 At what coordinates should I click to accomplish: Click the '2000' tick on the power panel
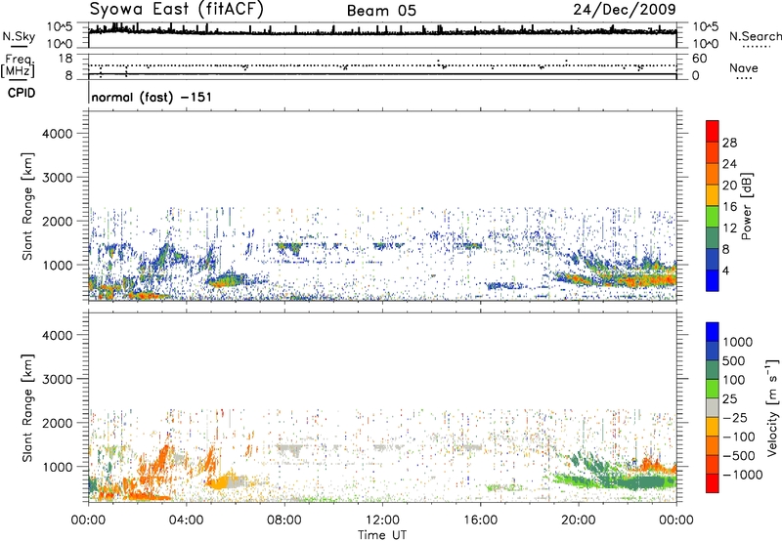pyautogui.click(x=57, y=221)
